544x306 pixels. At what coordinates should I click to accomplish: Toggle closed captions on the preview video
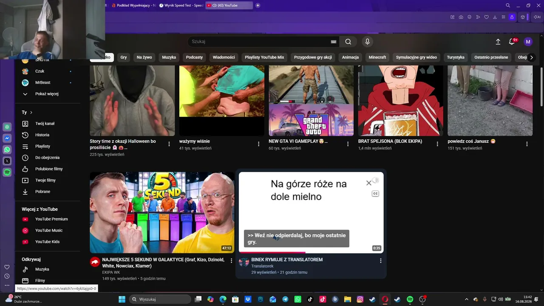[375, 194]
